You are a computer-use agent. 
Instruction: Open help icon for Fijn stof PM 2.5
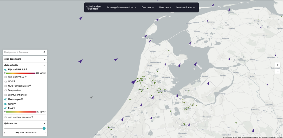(x=27, y=69)
